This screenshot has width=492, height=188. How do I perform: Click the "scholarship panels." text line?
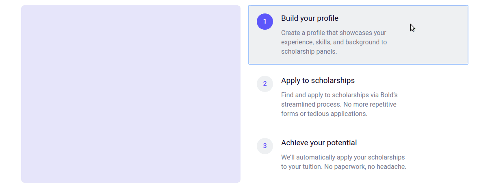pos(309,52)
